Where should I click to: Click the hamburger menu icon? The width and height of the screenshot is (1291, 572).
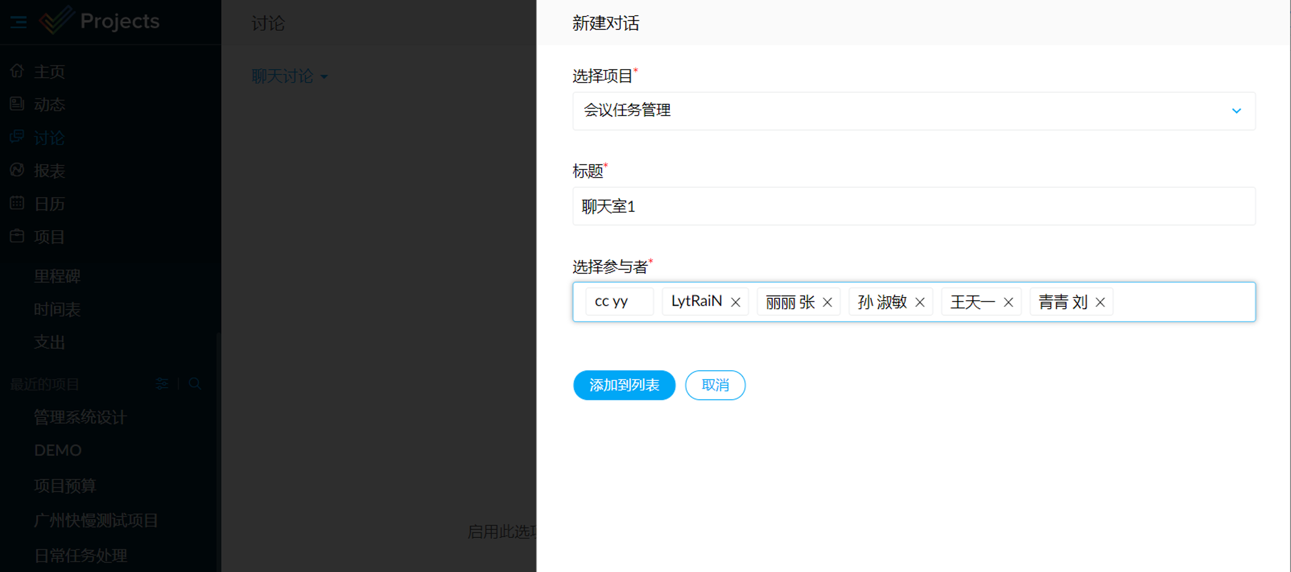point(18,22)
